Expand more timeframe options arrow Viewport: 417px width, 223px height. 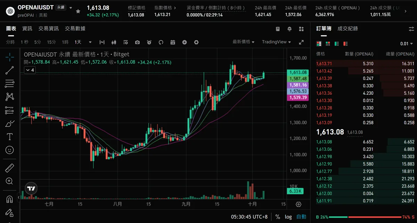pyautogui.click(x=90, y=42)
